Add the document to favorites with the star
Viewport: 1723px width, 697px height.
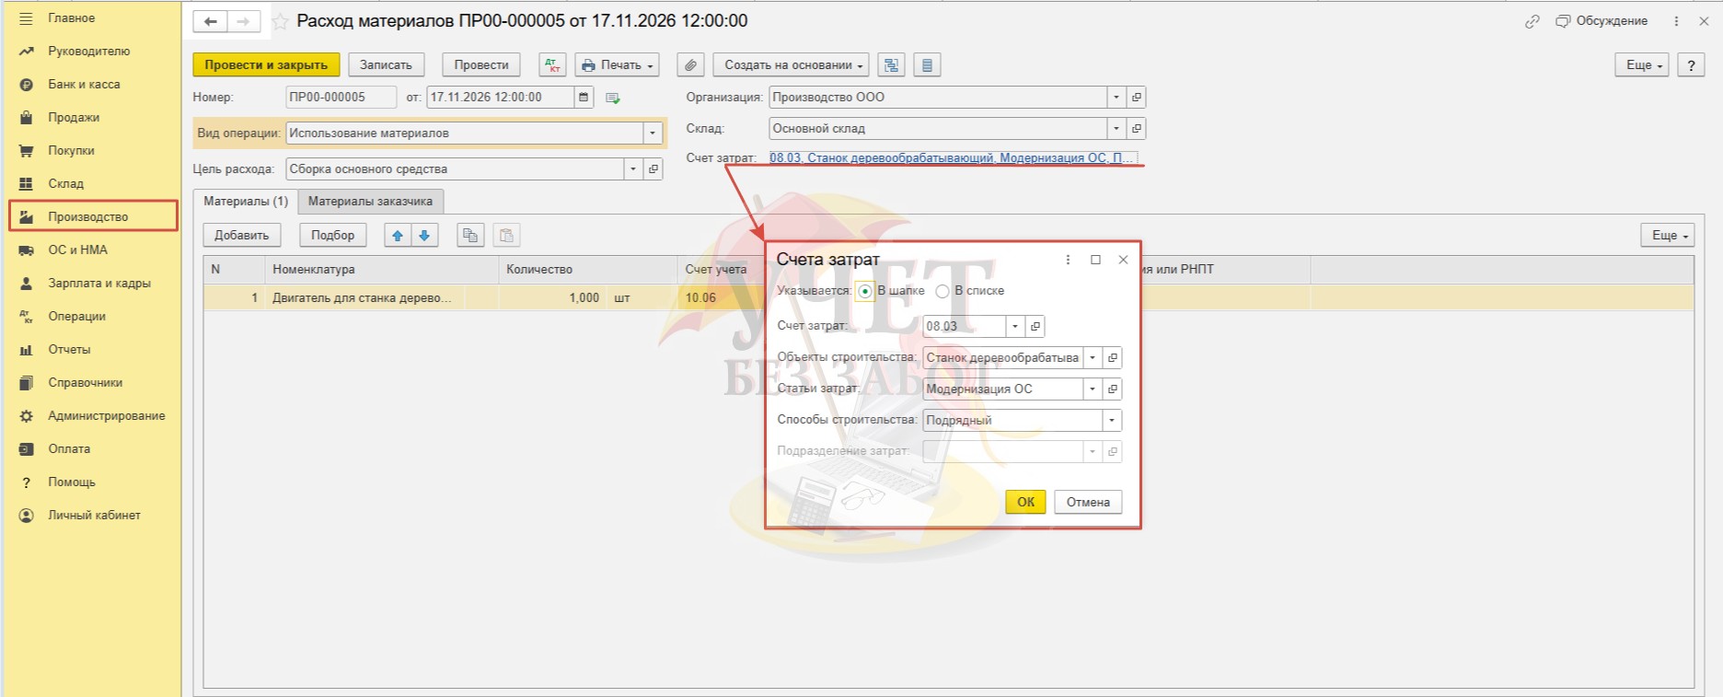point(280,21)
